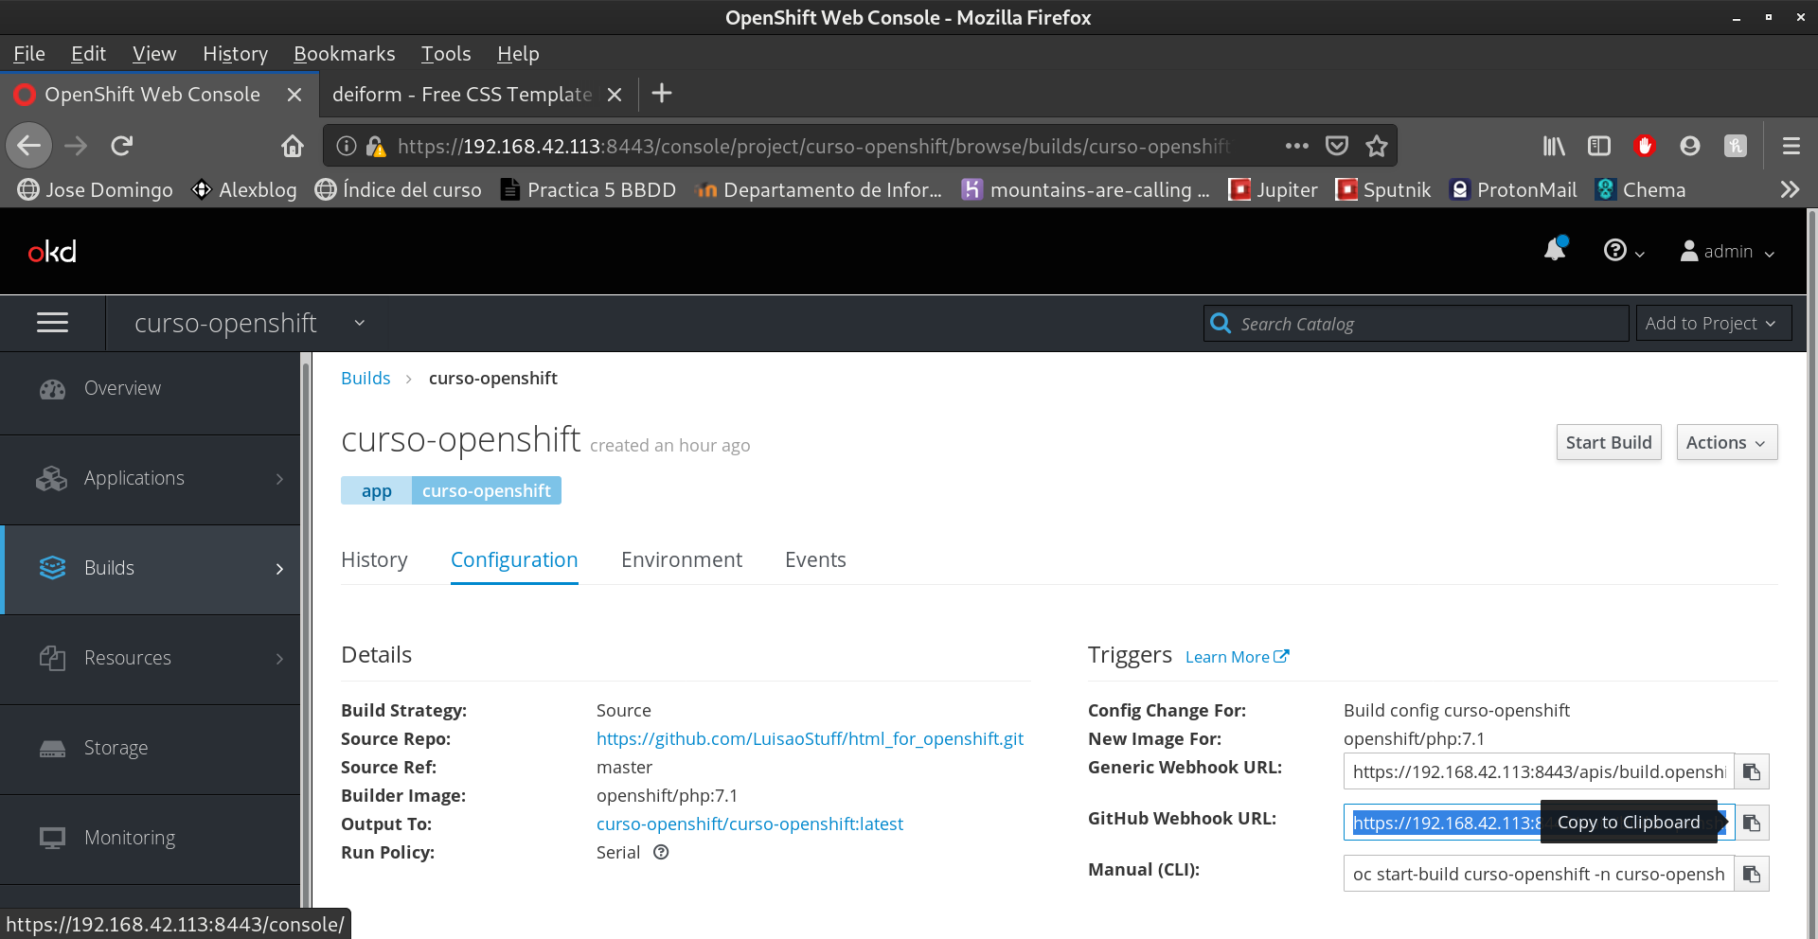
Task: Click the Firefox home icon
Action: 293,146
